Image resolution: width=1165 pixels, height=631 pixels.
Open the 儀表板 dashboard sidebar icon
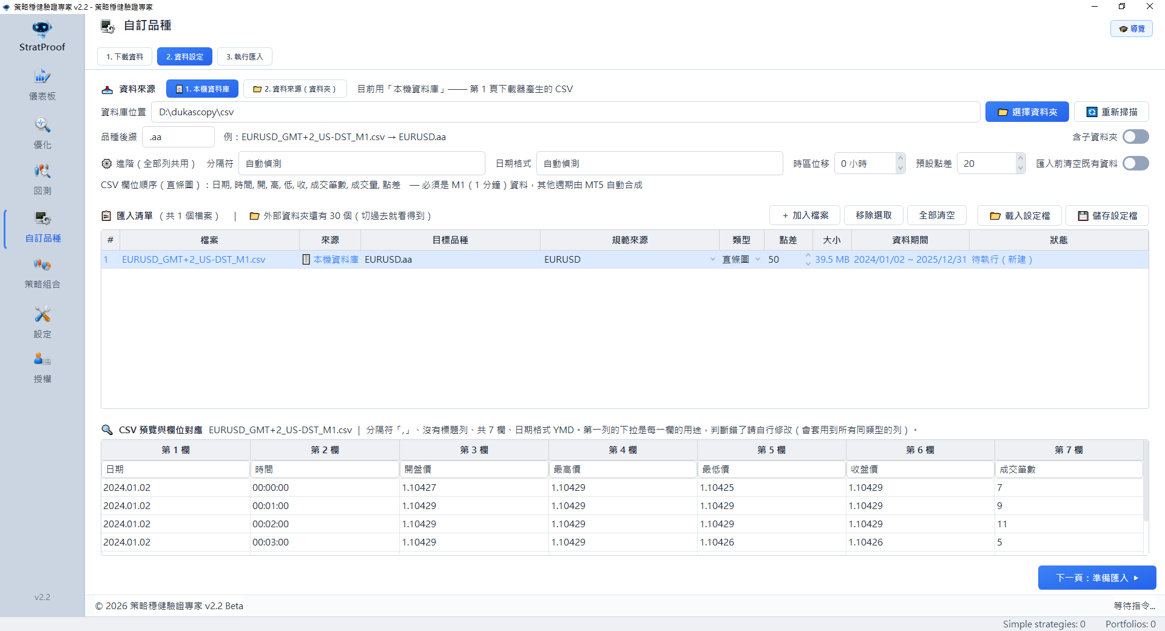pos(42,76)
